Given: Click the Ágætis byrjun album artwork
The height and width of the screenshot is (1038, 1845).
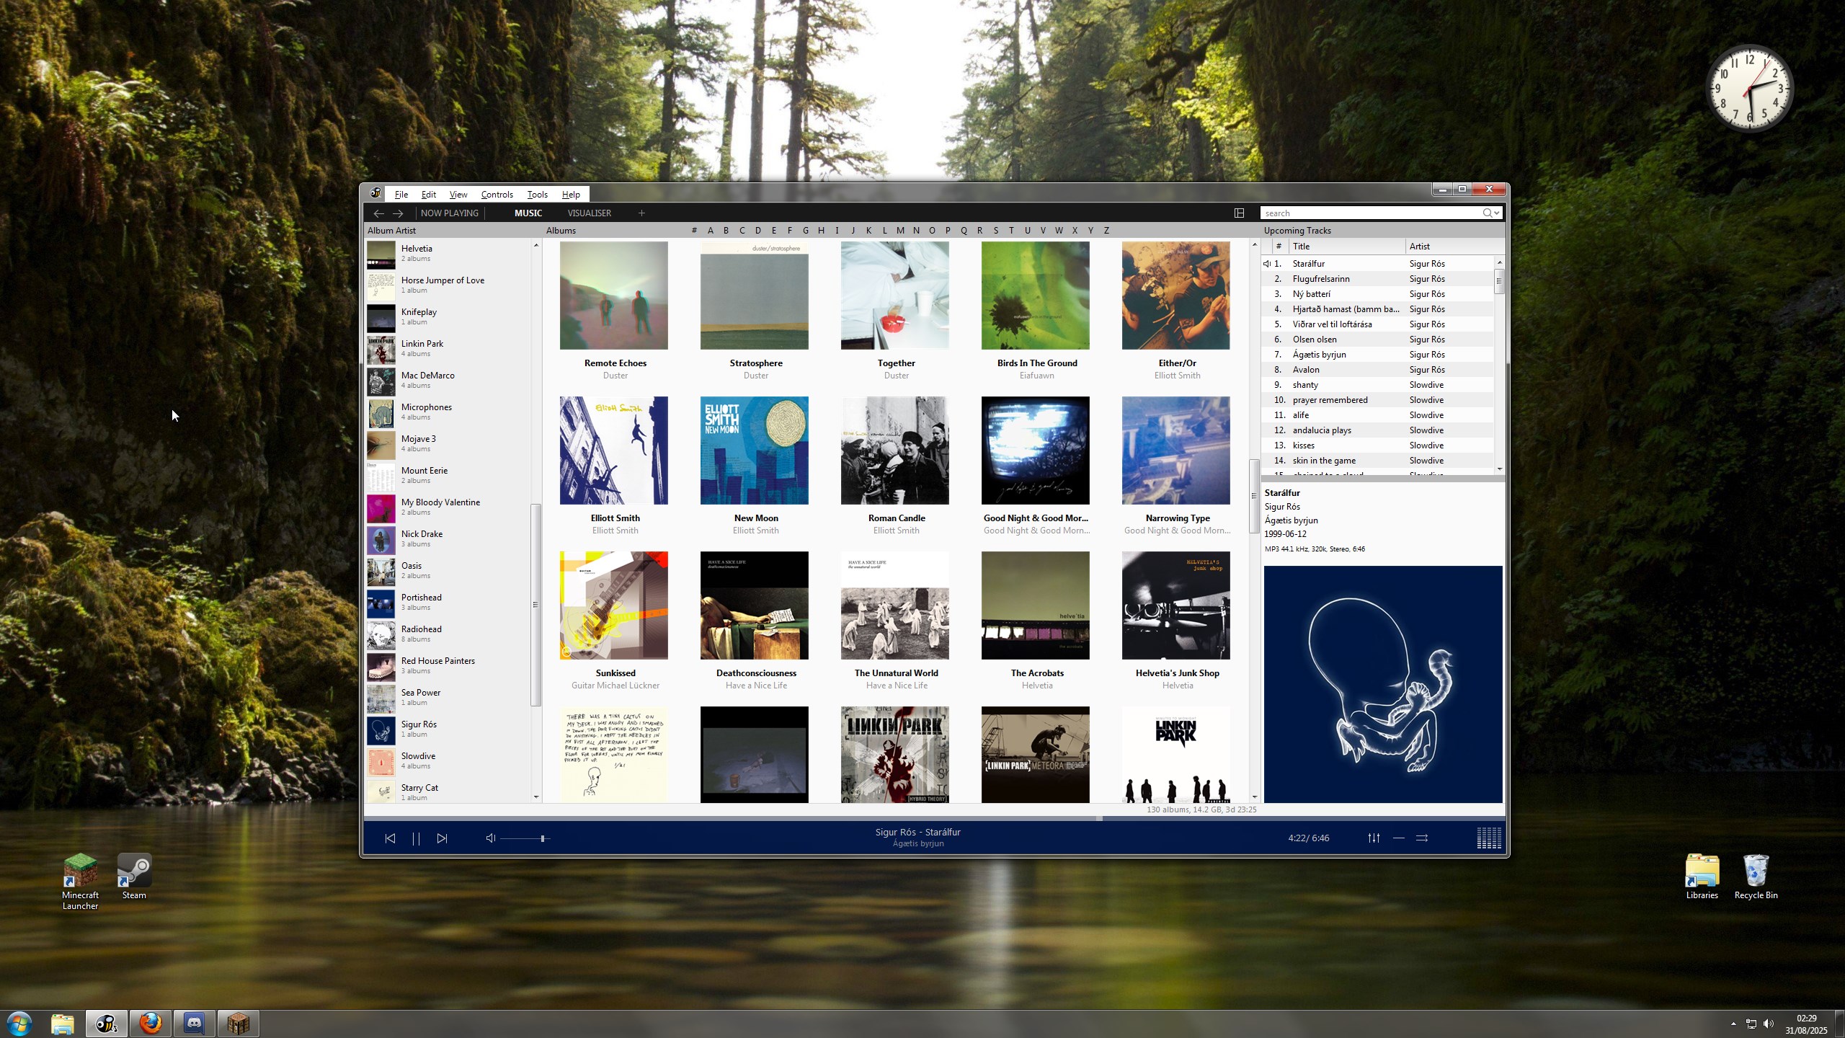Looking at the screenshot, I should coord(1382,684).
